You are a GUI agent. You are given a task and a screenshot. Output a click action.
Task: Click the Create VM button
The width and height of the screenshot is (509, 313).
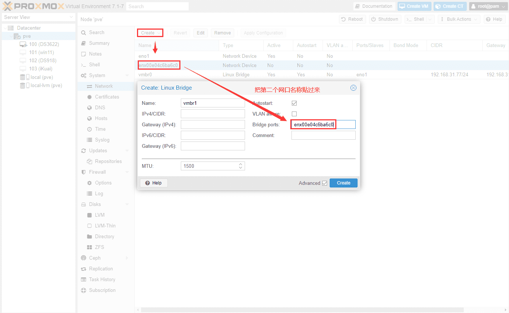point(414,6)
